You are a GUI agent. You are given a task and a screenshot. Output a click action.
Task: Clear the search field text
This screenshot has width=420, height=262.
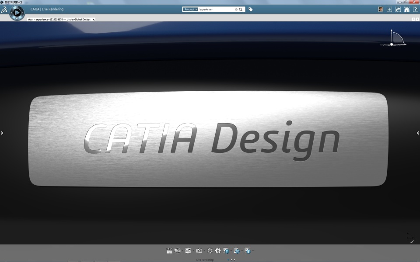tap(236, 9)
